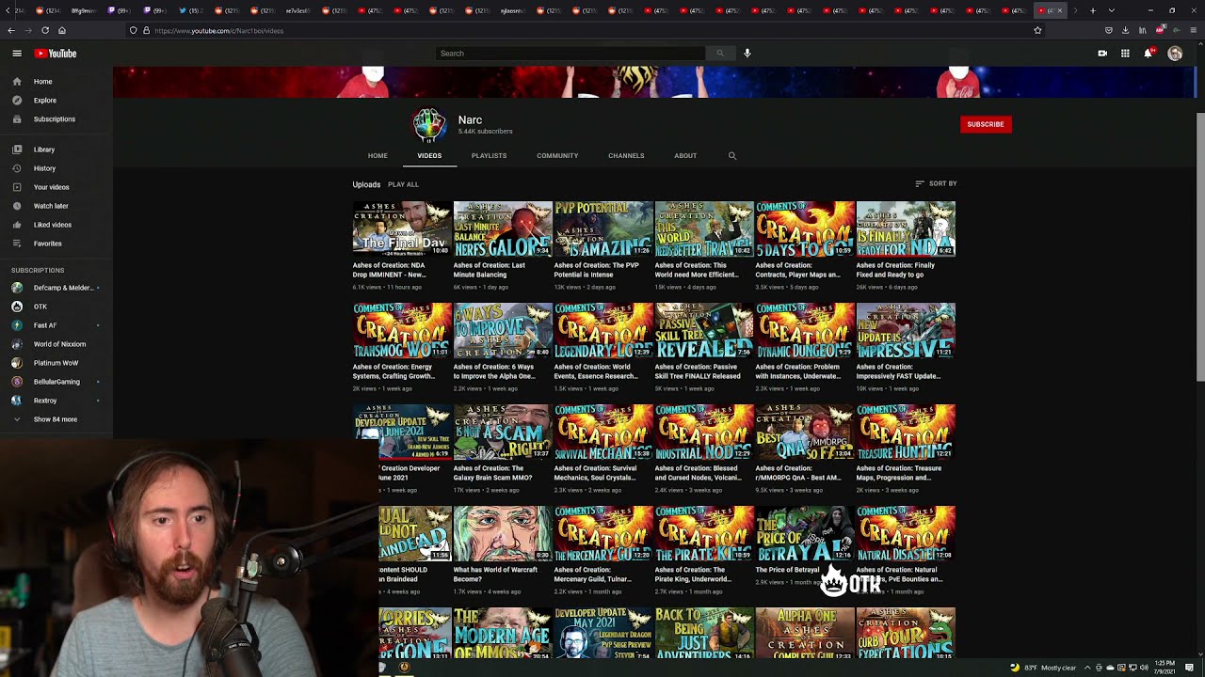The image size is (1205, 677).
Task: Click the browser address bar URL
Action: (x=218, y=30)
